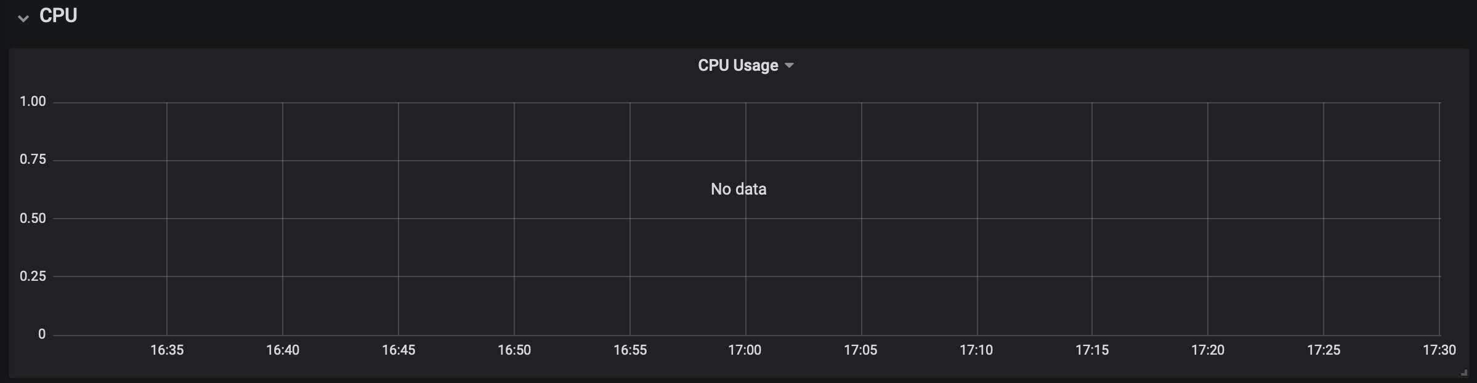Viewport: 1477px width, 383px height.
Task: Click the 0.50 gridline value on the axis
Action: [32, 217]
